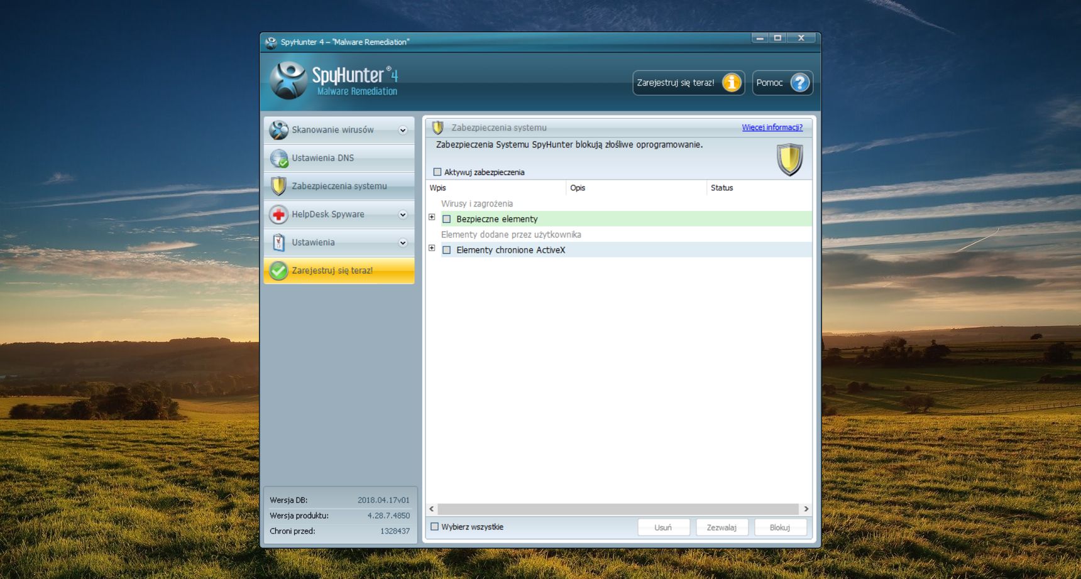Screen dimensions: 1081x579
Task: Click the scrollbar left arrow
Action: pyautogui.click(x=432, y=509)
